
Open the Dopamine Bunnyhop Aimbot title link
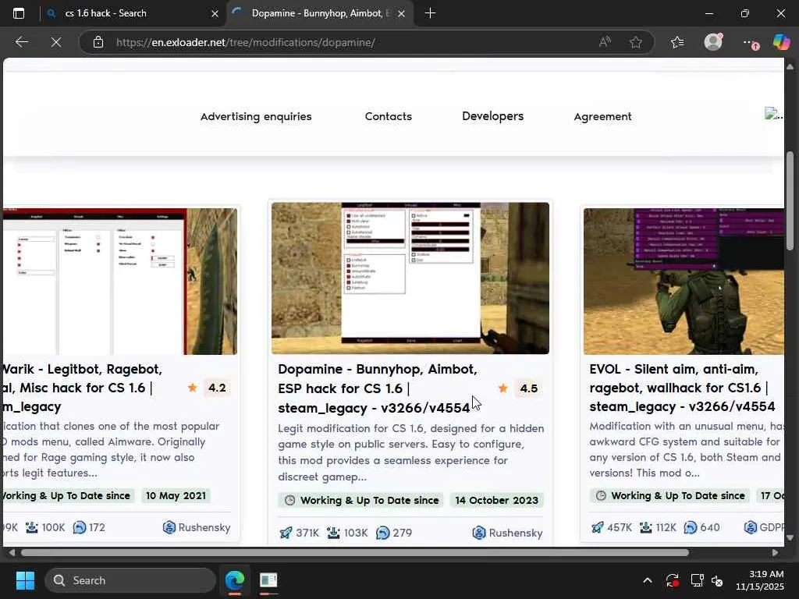click(x=378, y=388)
